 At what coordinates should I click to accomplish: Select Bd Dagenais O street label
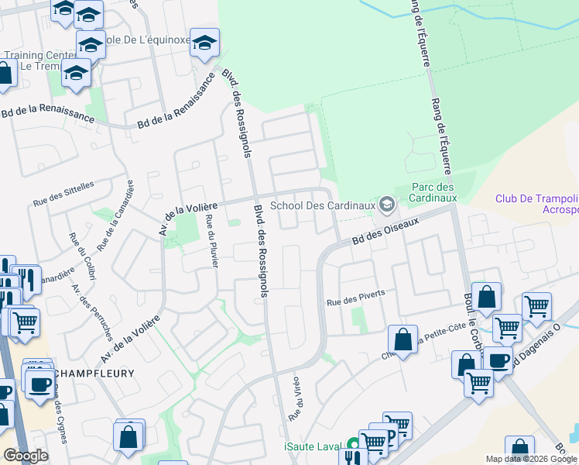(536, 345)
